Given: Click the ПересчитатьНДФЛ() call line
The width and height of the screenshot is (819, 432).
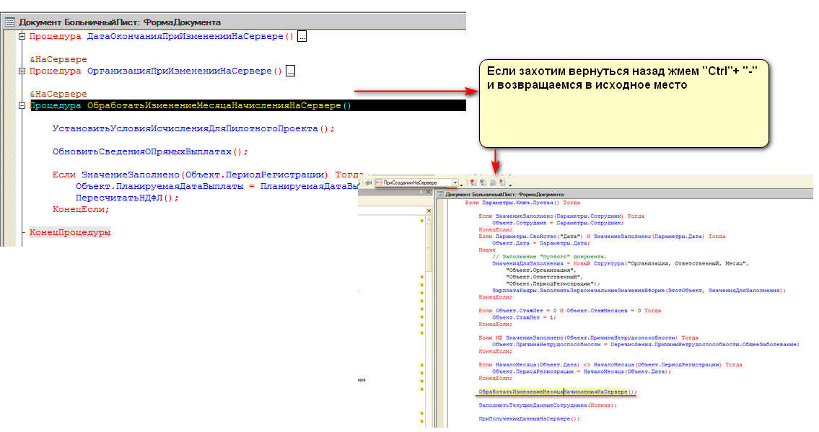Looking at the screenshot, I should (x=126, y=198).
